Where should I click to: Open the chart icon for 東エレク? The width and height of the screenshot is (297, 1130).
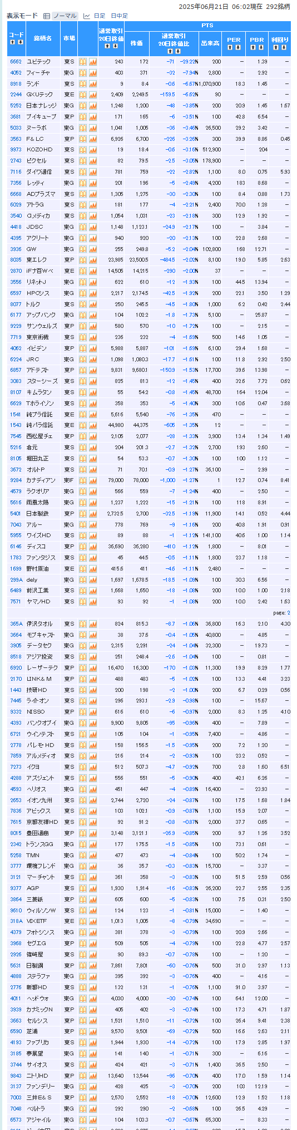[x=93, y=260]
